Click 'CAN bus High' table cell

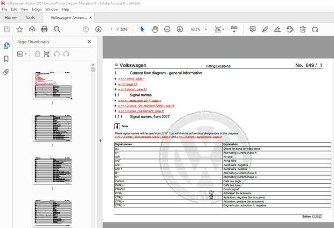pyautogui.click(x=276, y=181)
